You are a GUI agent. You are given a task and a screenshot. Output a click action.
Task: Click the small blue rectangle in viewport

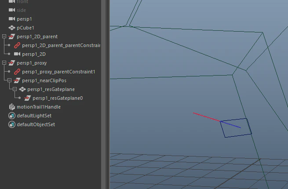coord(236,128)
